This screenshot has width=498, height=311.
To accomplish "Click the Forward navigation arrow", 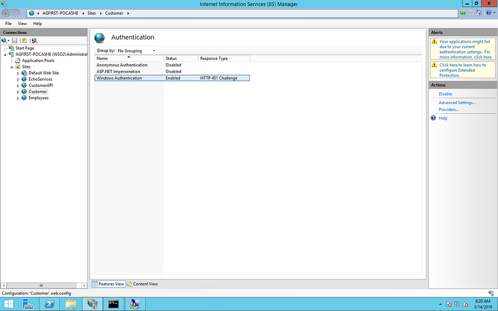I will [17, 13].
